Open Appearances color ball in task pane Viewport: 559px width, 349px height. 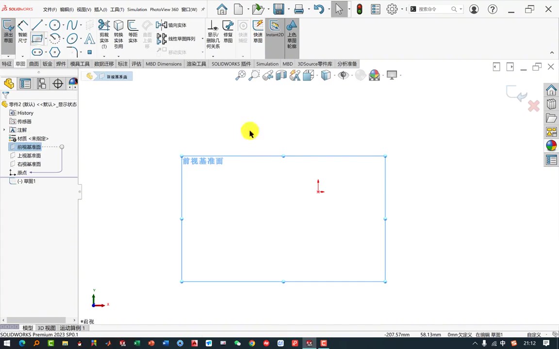pos(551,145)
